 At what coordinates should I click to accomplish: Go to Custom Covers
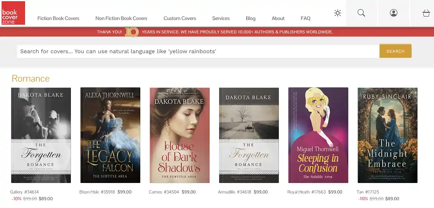tap(180, 19)
